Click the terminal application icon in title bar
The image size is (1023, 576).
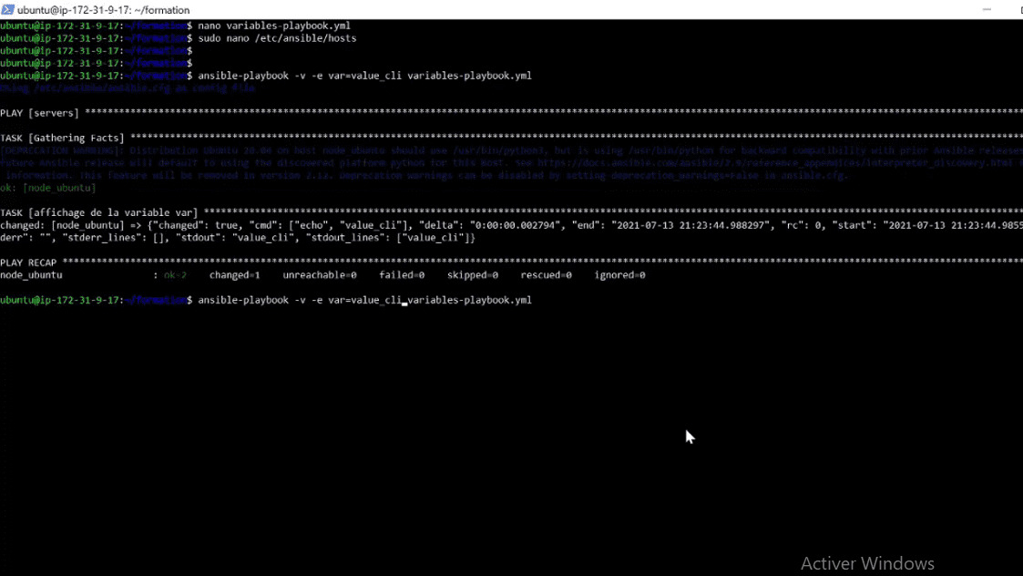[9, 9]
